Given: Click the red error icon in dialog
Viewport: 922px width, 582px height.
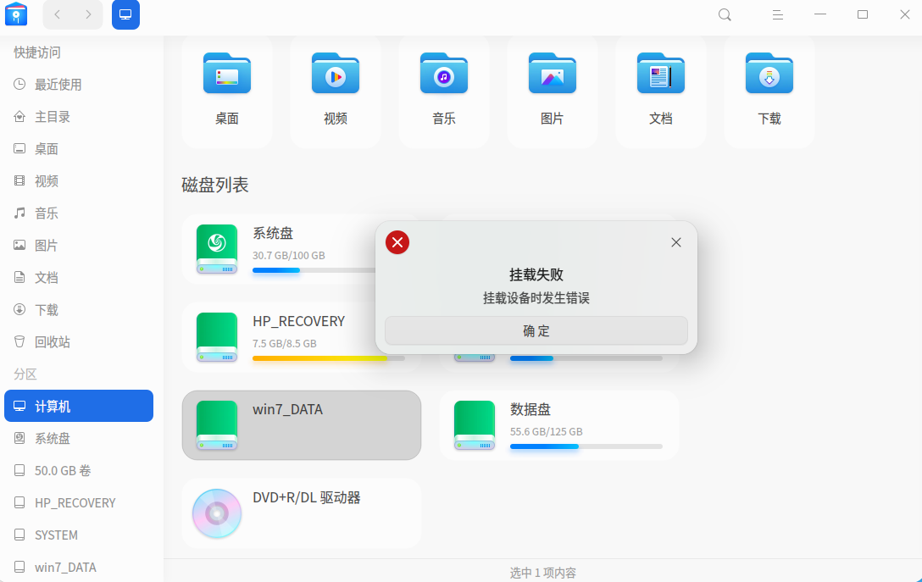Looking at the screenshot, I should [397, 242].
